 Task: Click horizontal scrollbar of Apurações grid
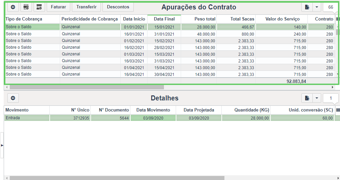(87, 87)
